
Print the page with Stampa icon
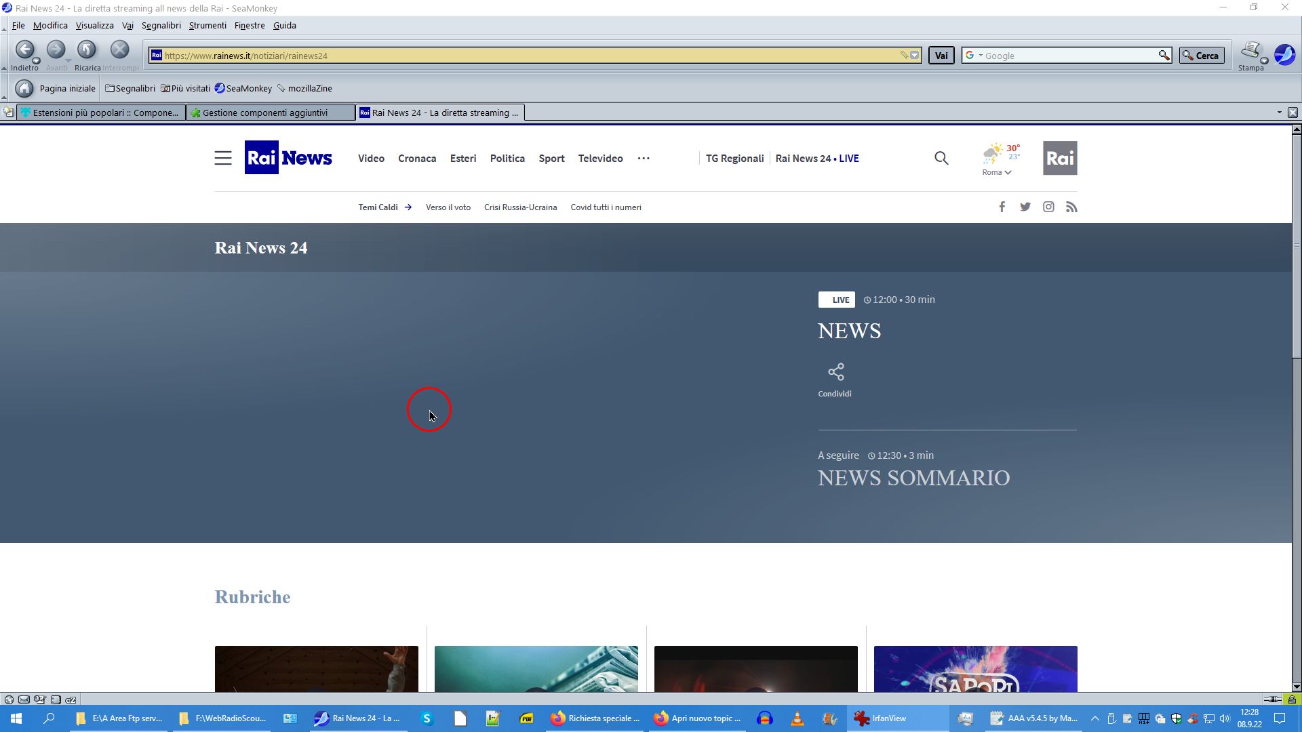1250,51
